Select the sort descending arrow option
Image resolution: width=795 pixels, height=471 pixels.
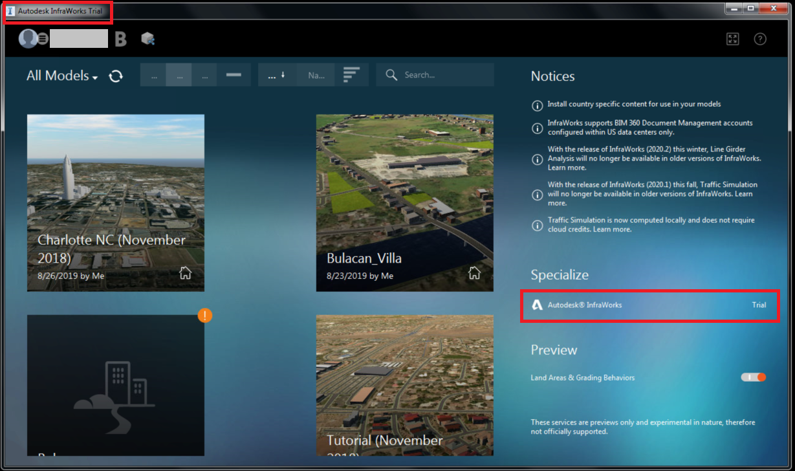(x=277, y=75)
